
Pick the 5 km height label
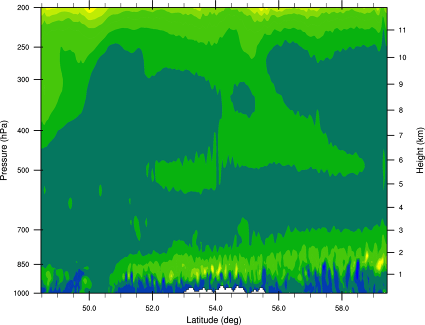401,184
